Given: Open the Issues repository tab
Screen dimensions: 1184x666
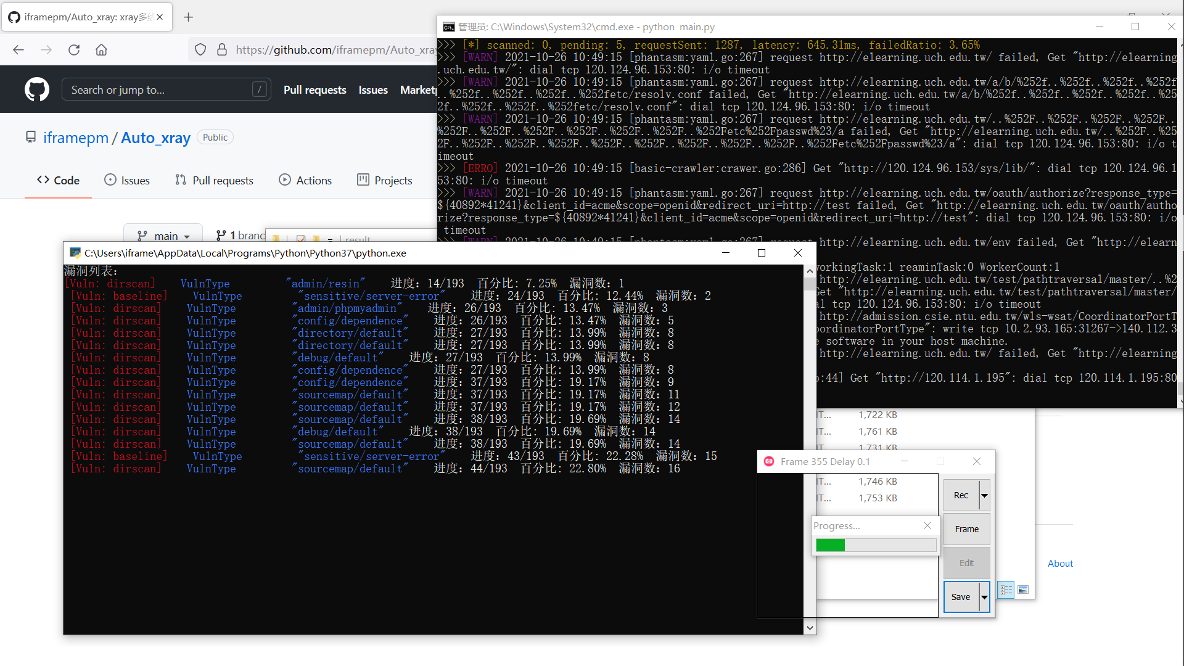Looking at the screenshot, I should pos(127,180).
